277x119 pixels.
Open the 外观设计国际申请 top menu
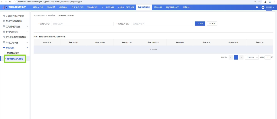pyautogui.click(x=126, y=8)
